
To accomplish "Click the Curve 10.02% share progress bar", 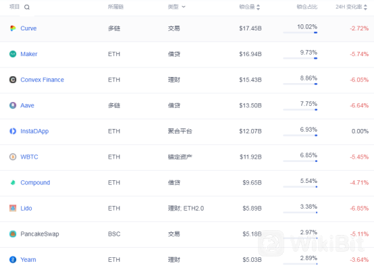I will pos(300,32).
